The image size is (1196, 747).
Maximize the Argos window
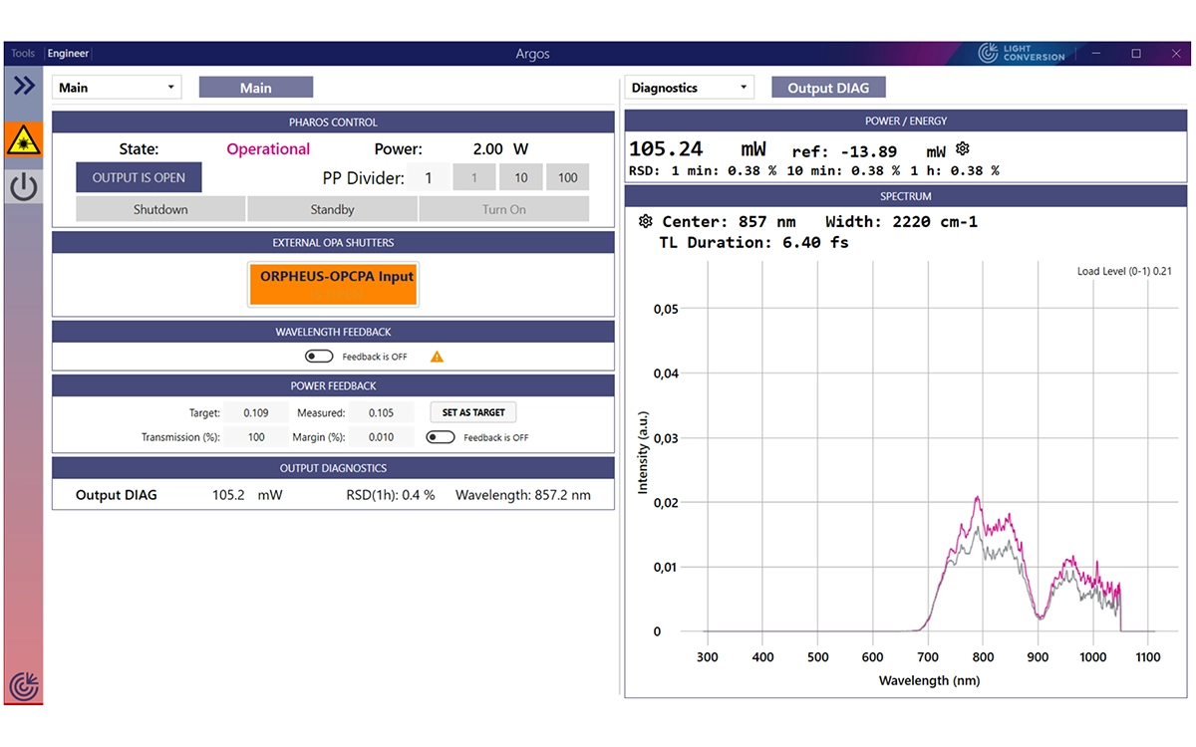point(1136,54)
